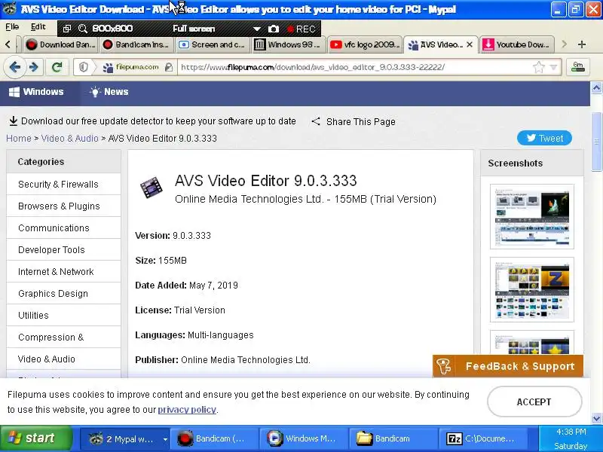Reload the page with the green refresh icon
This screenshot has height=452, width=603.
coord(57,67)
